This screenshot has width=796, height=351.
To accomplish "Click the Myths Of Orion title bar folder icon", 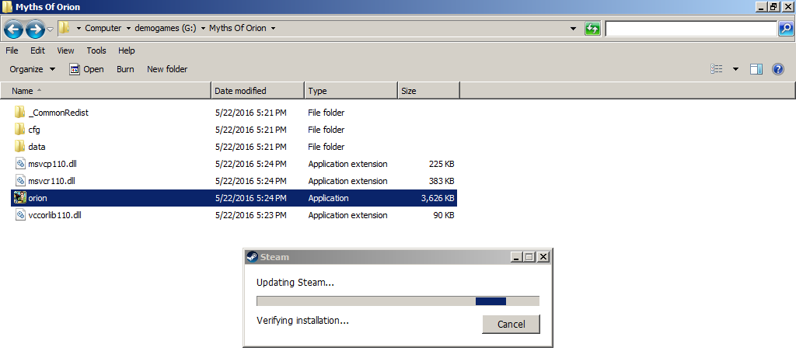I will [x=8, y=7].
